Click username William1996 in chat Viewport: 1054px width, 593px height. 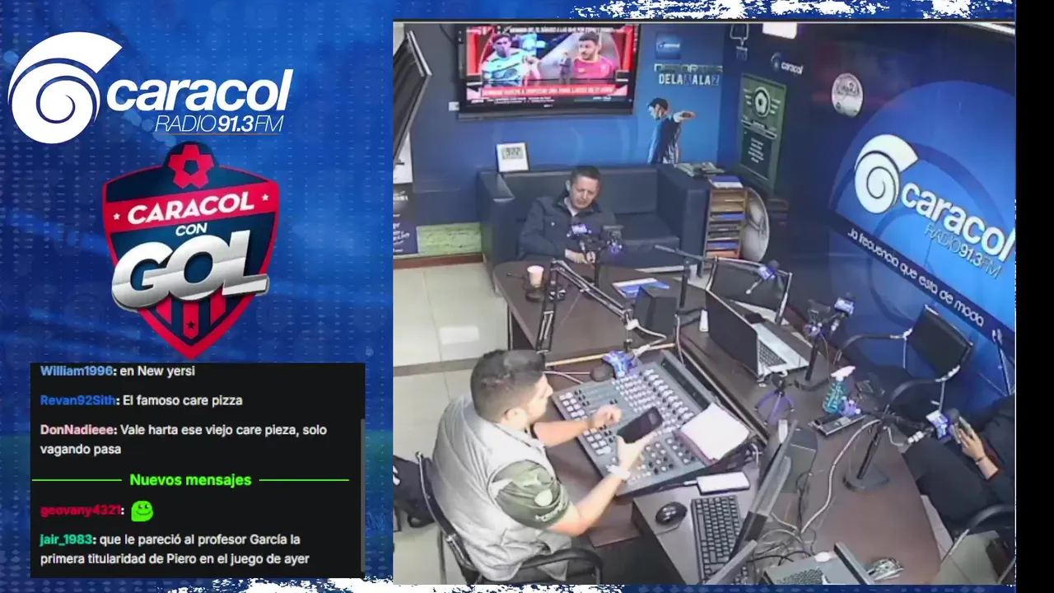[x=77, y=371]
